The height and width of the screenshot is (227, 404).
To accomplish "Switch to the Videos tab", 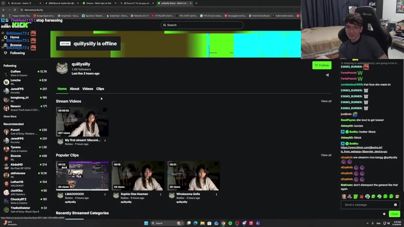I will [88, 89].
